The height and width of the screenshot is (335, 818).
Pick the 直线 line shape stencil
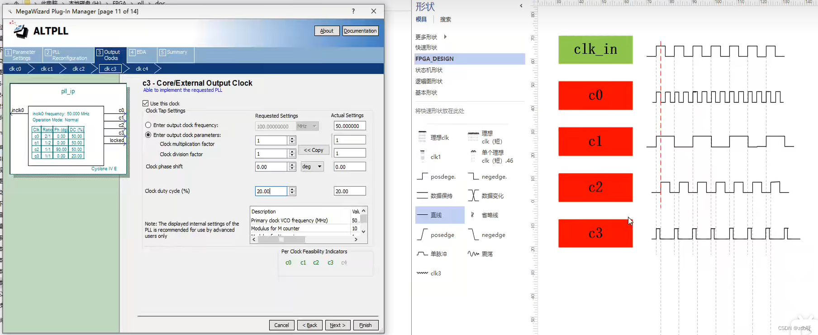pos(440,215)
